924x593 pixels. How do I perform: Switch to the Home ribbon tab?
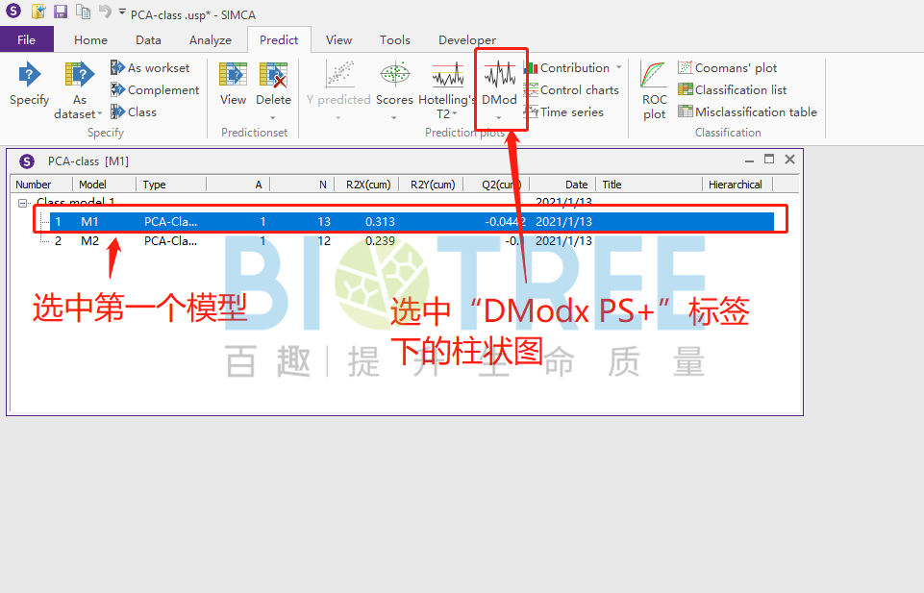click(x=90, y=39)
